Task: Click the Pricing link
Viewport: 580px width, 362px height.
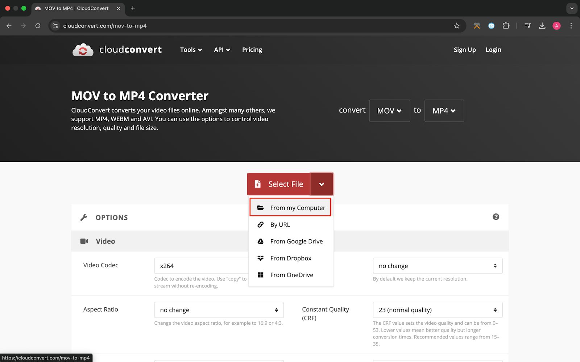Action: 252,50
